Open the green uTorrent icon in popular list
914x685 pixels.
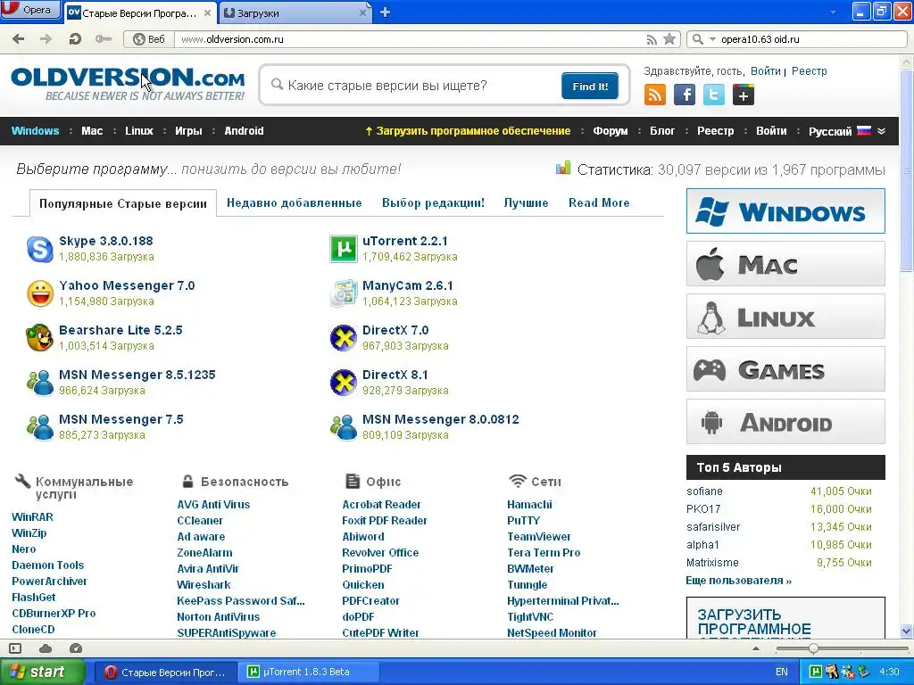344,250
